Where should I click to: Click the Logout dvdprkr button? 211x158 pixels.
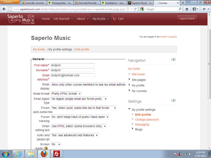point(187,19)
